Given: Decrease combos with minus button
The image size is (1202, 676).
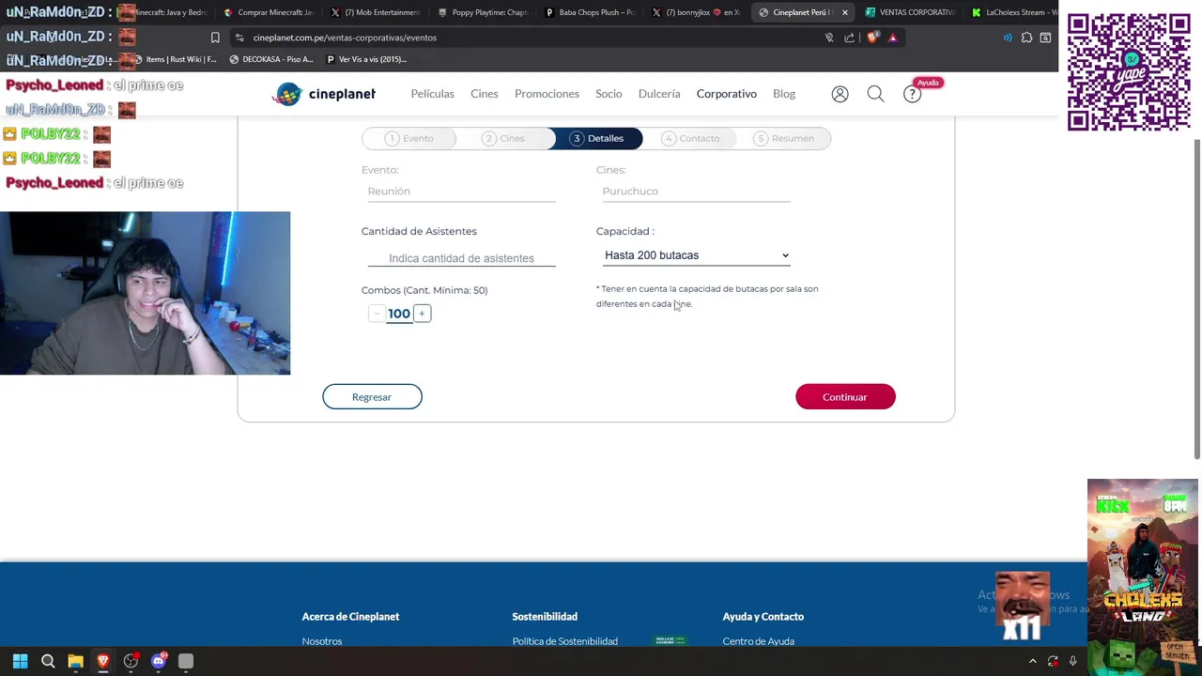Looking at the screenshot, I should click(376, 314).
